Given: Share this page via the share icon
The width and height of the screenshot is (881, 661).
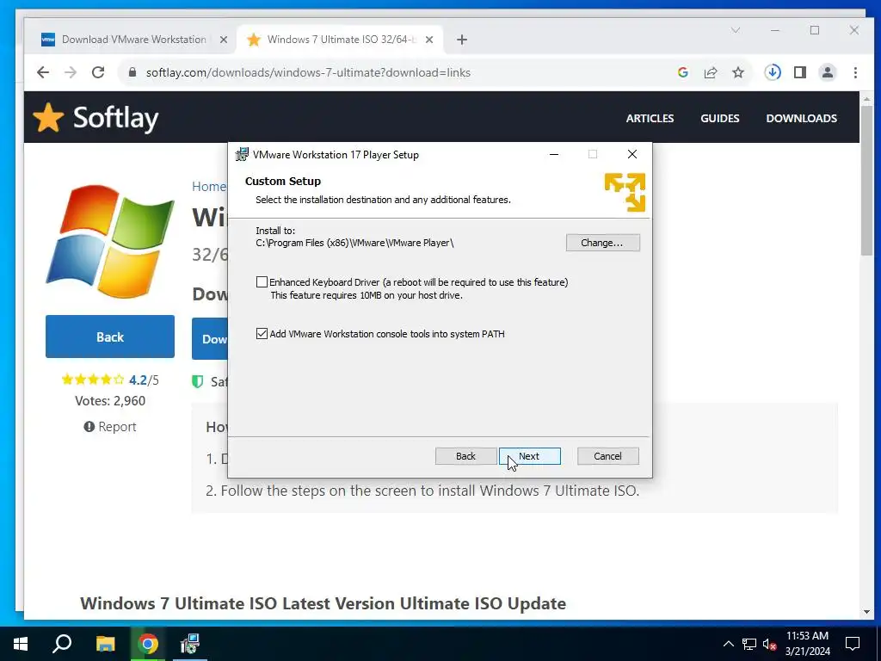Looking at the screenshot, I should 711,72.
